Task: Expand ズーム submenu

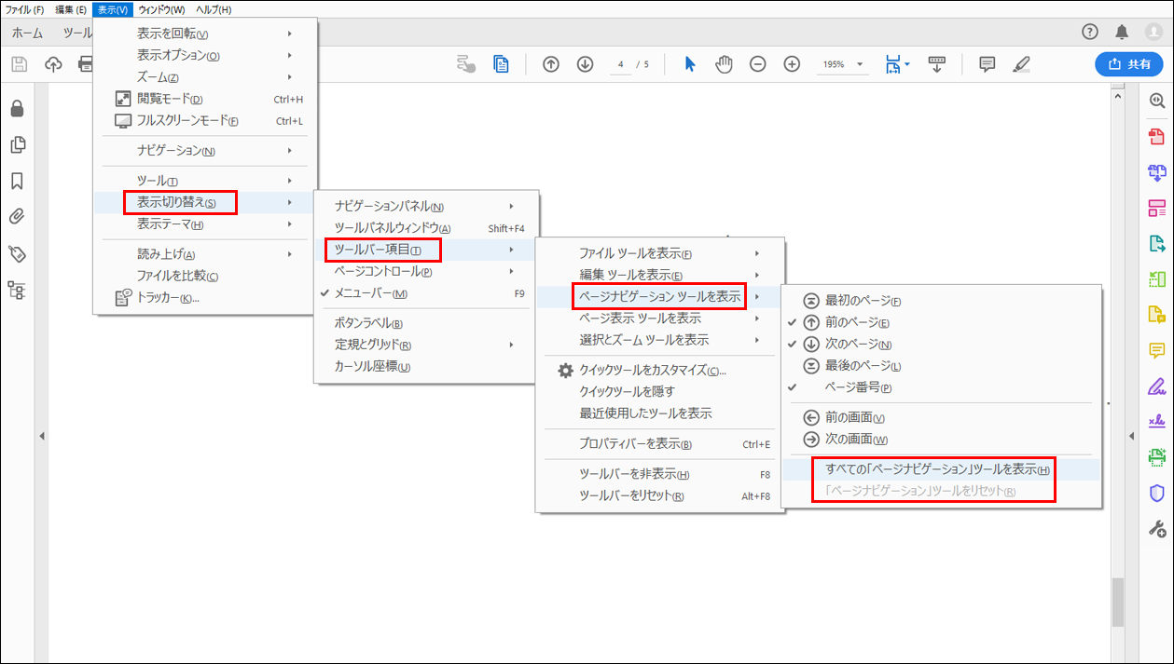Action: [205, 77]
